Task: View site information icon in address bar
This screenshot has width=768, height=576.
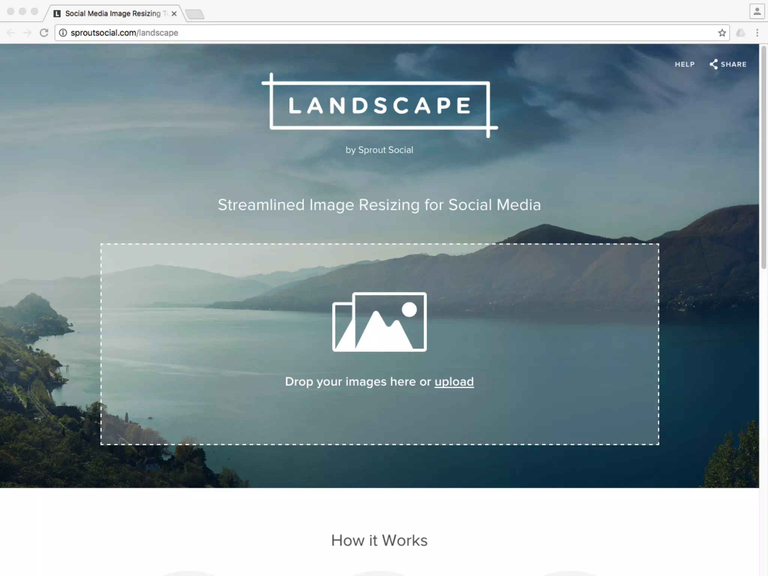Action: [63, 33]
